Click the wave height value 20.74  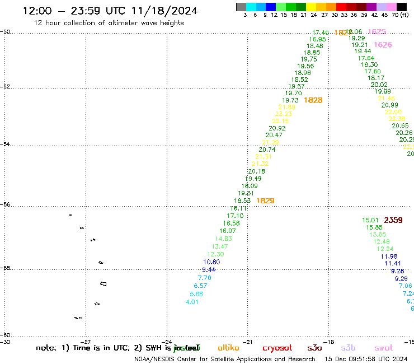(267, 150)
